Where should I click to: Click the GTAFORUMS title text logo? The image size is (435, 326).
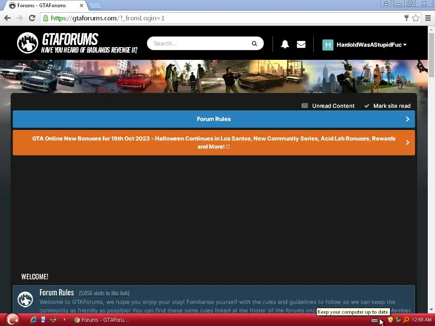coord(70,39)
